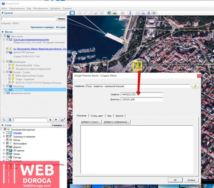Change placemark icon via yellow pushpin button
Viewport: 214px width, 188px height.
[195, 86]
